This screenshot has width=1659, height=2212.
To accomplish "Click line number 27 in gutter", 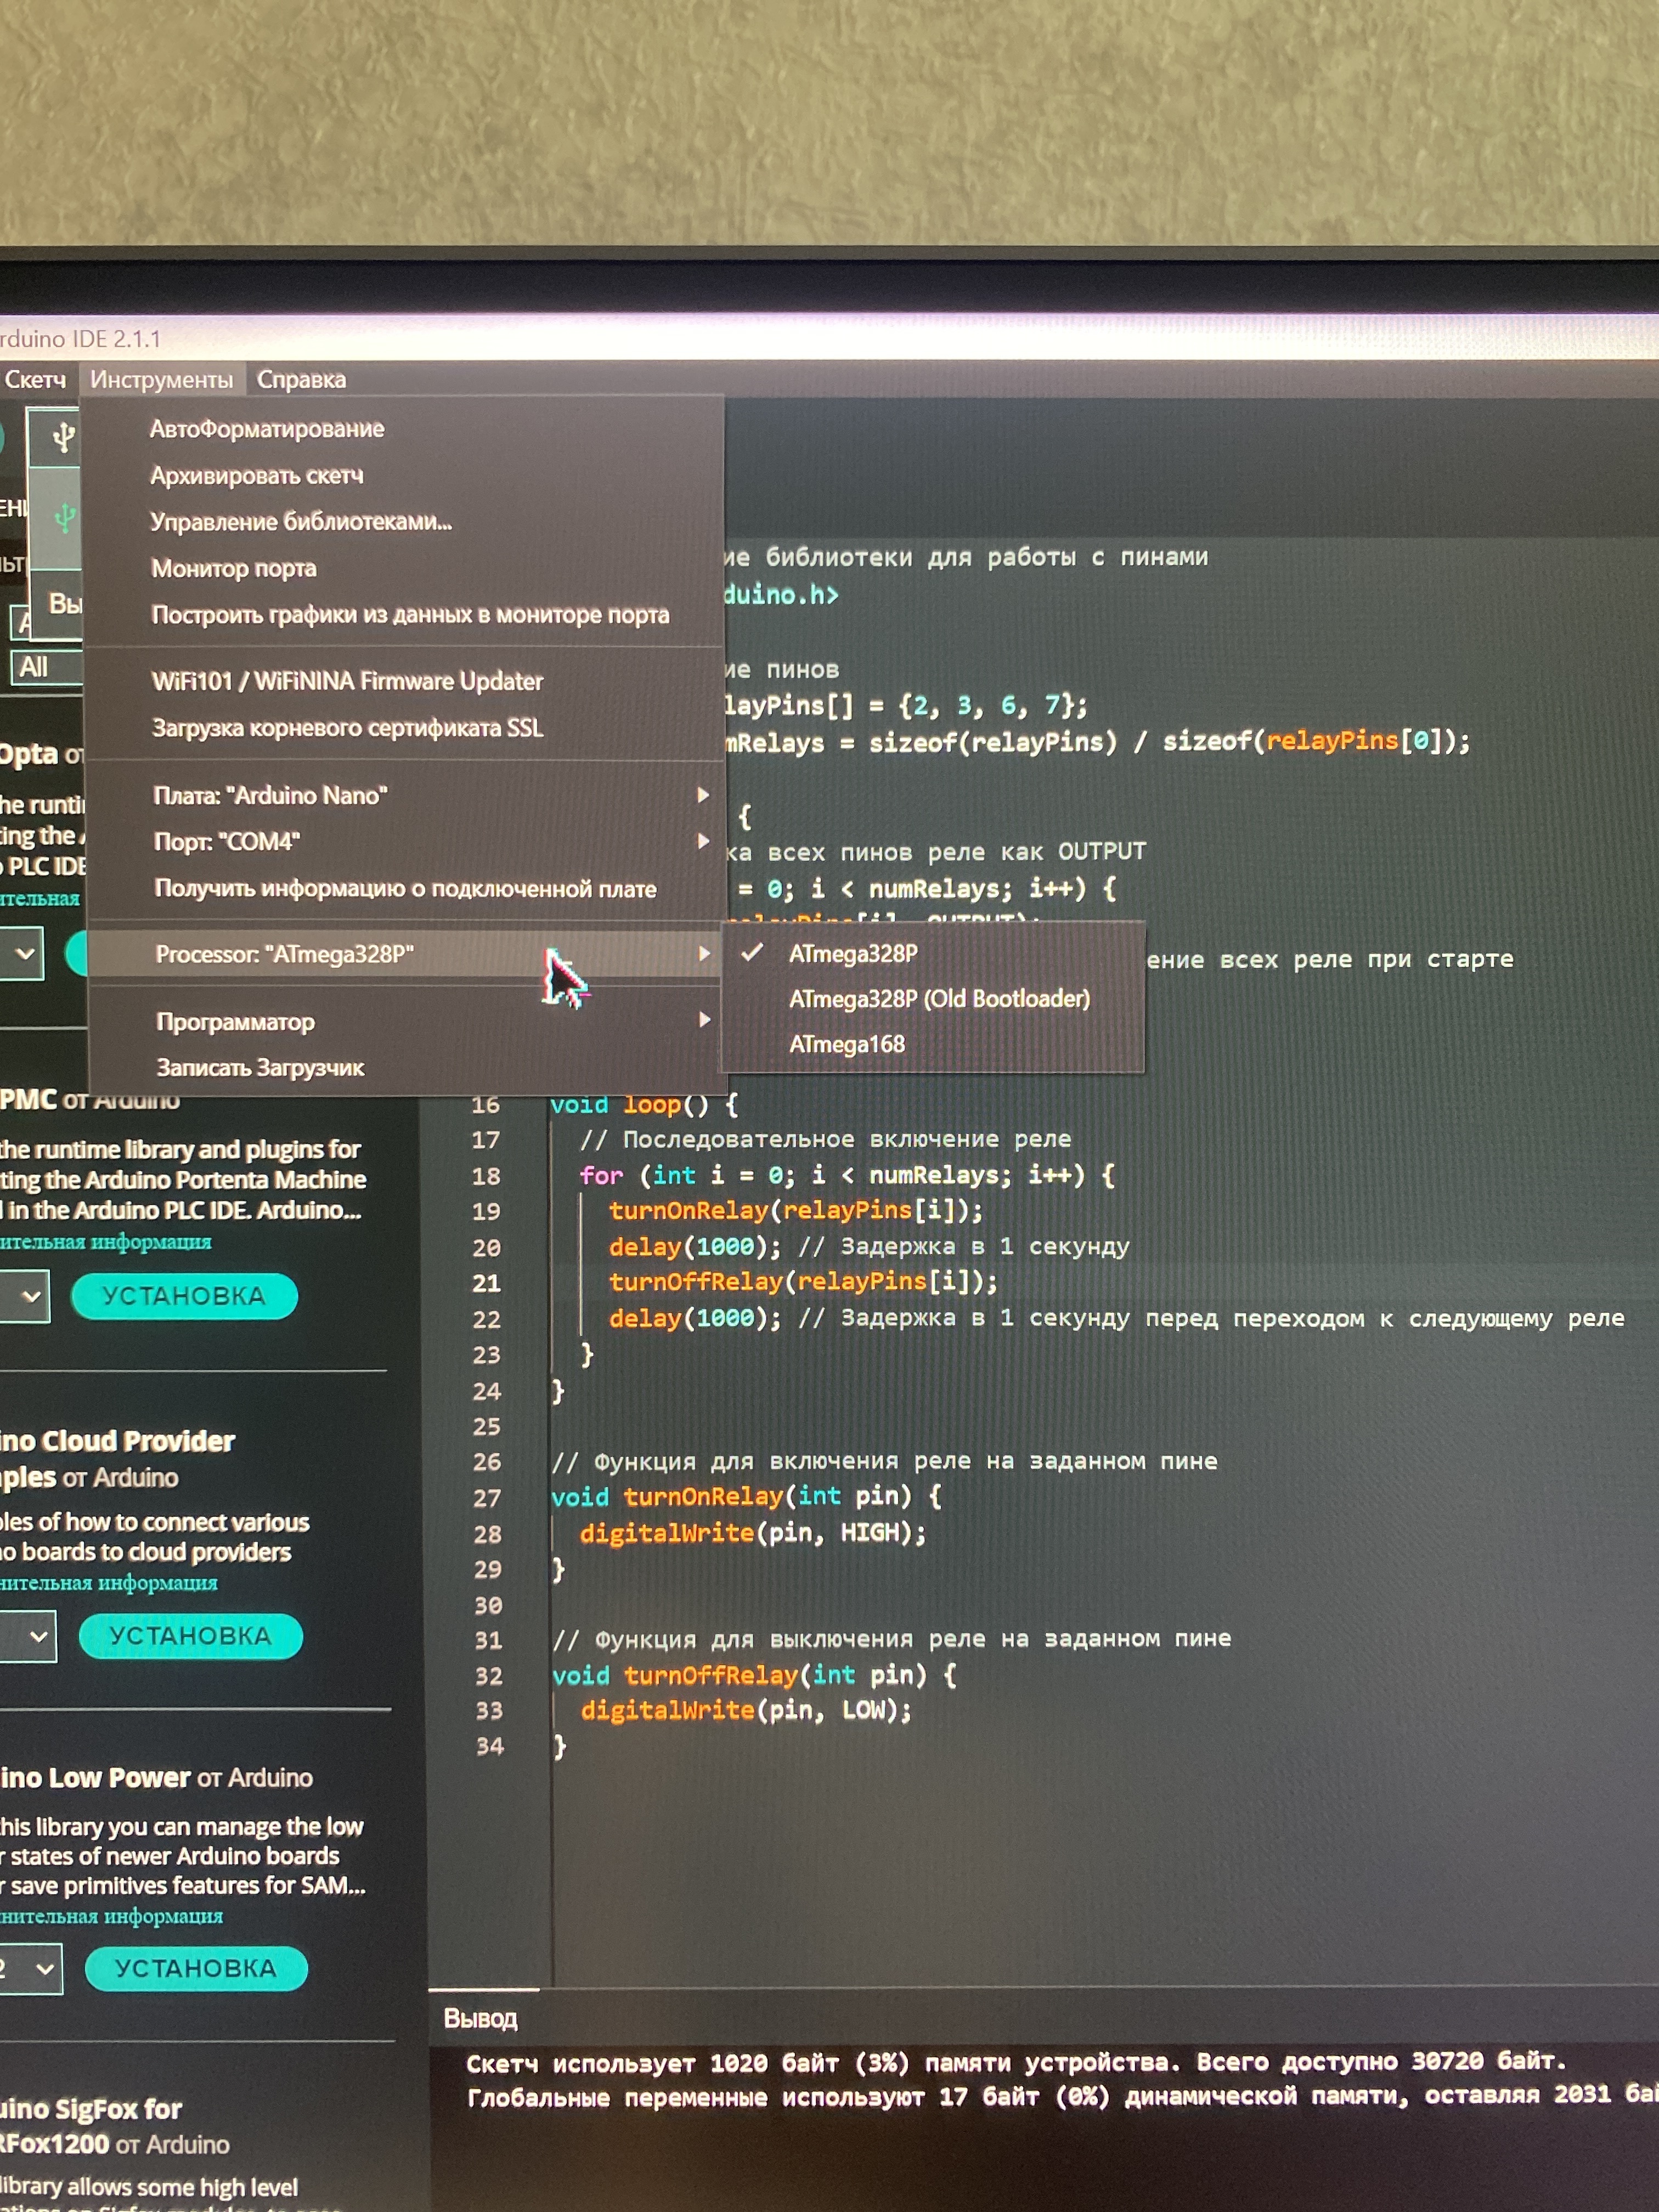I will click(487, 1499).
